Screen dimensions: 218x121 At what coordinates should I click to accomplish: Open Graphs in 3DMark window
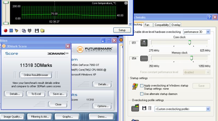coord(67,117)
